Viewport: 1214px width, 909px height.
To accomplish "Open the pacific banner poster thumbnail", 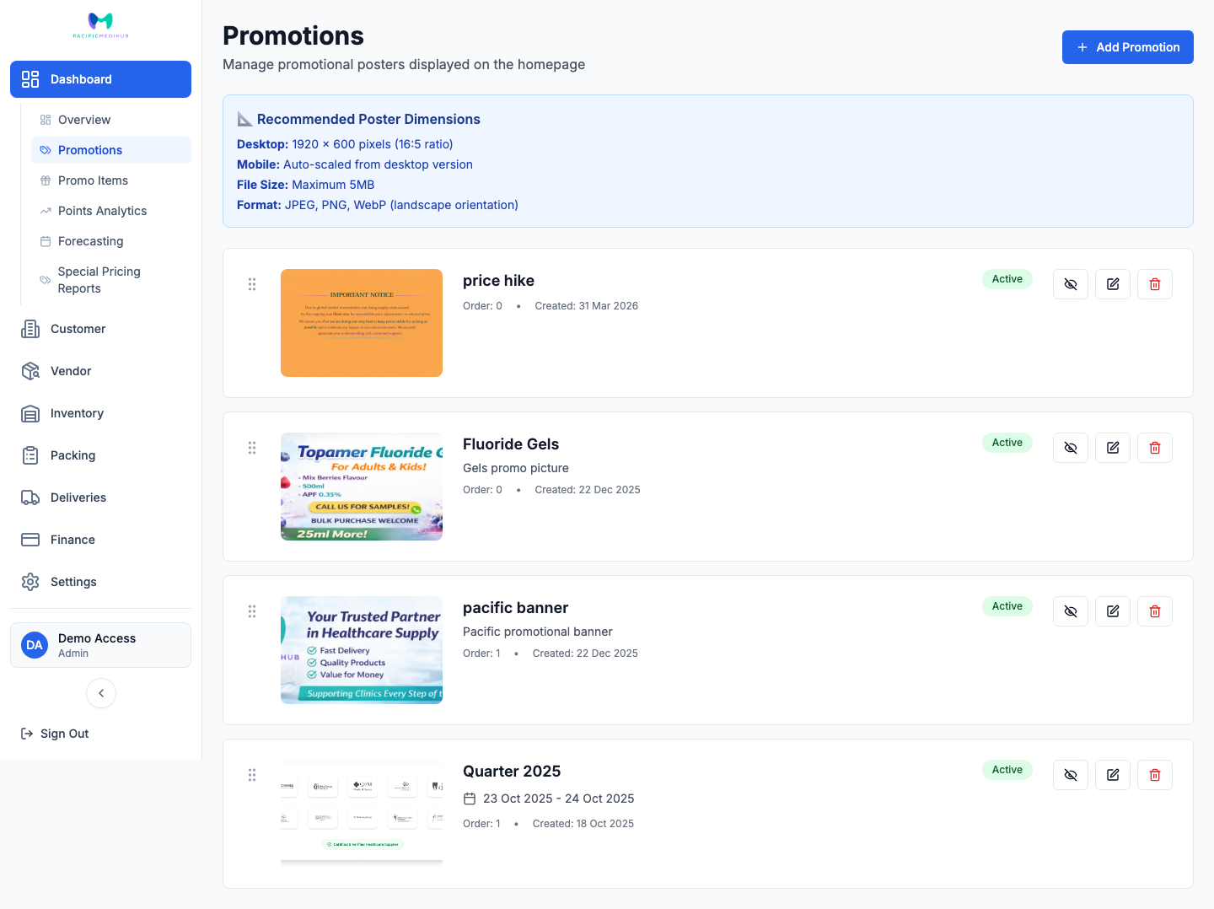I will [x=362, y=650].
